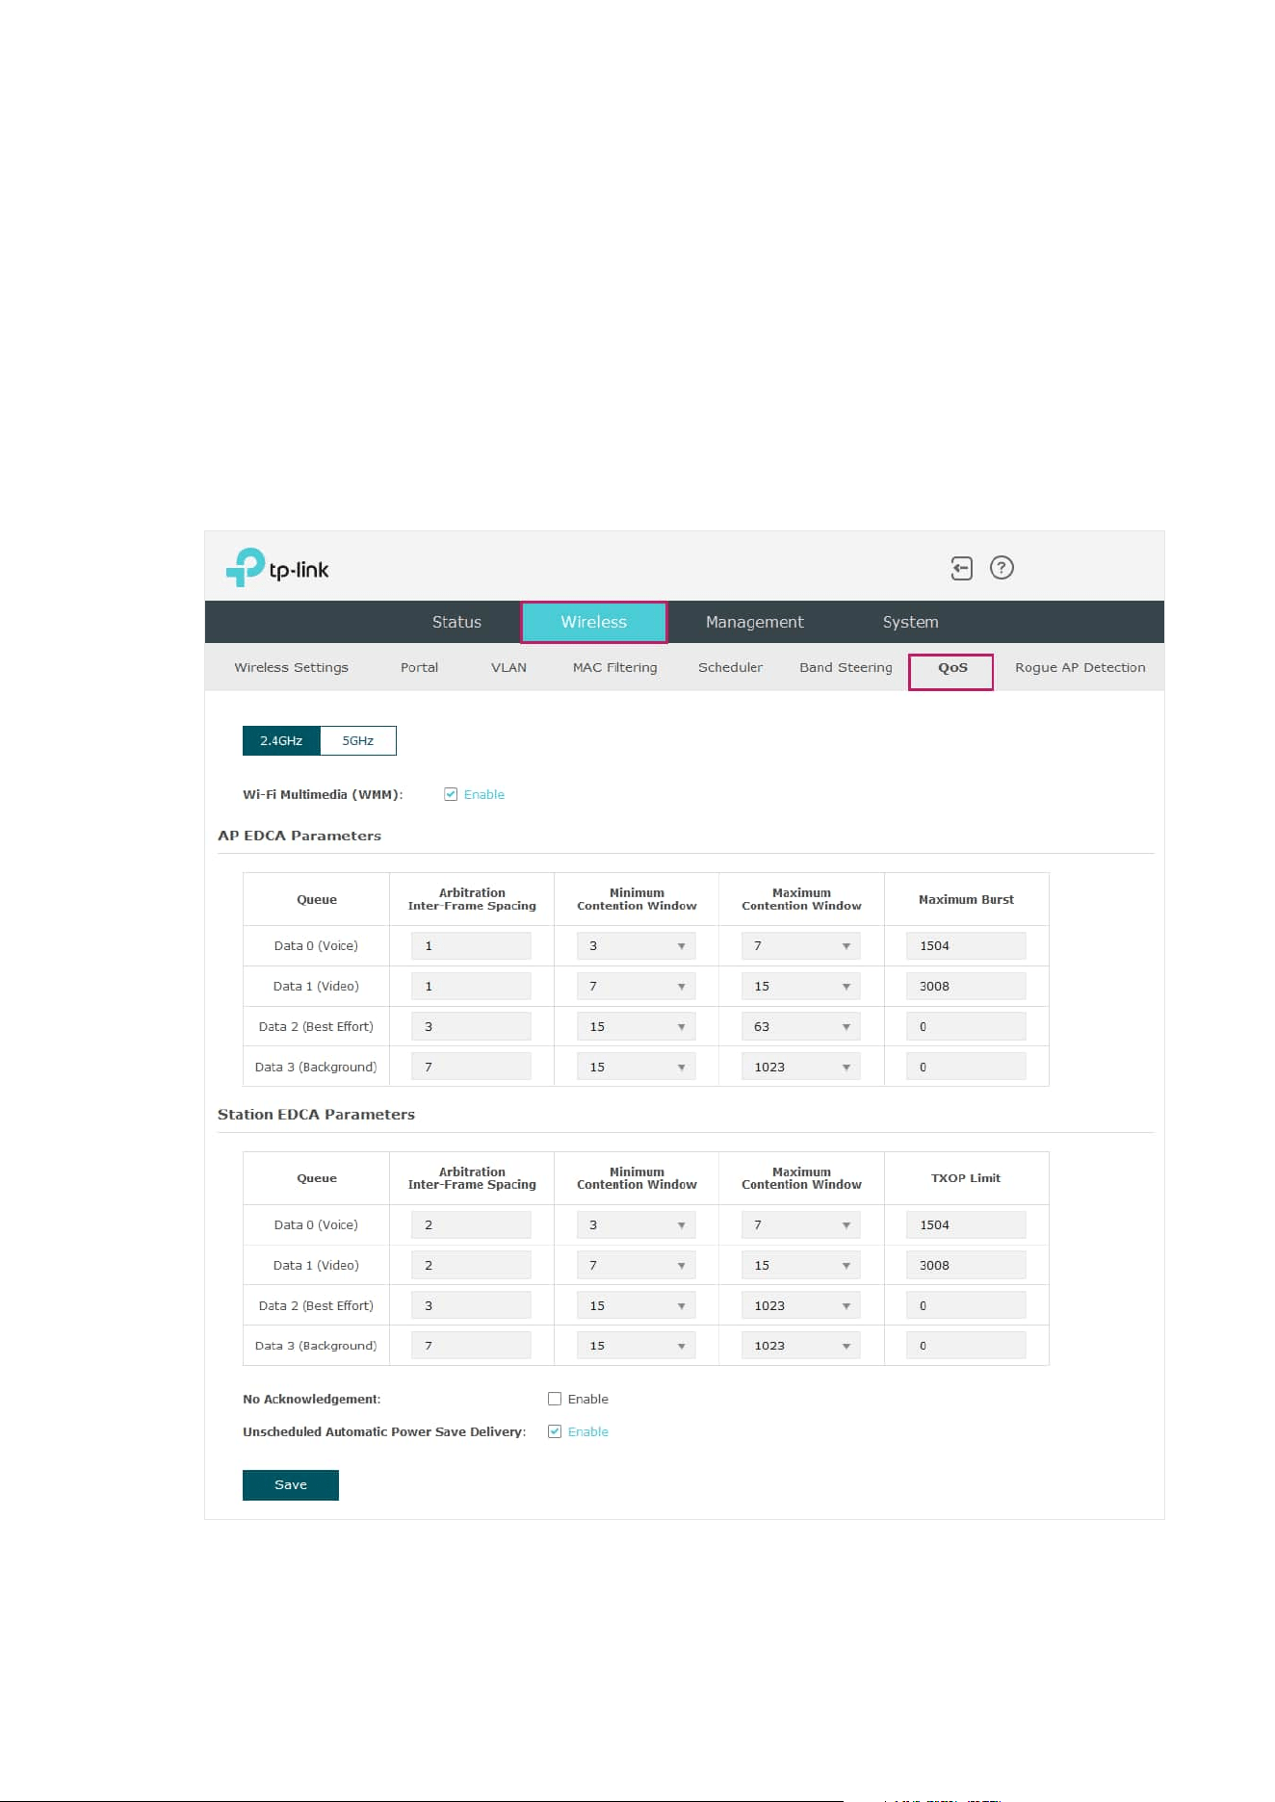Open Station Video Minimum Contention Window dropdown

click(636, 1266)
